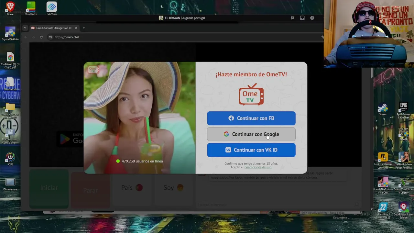Image resolution: width=414 pixels, height=233 pixels.
Task: Launch Grand Theft Auto V Legacy
Action: click(403, 186)
